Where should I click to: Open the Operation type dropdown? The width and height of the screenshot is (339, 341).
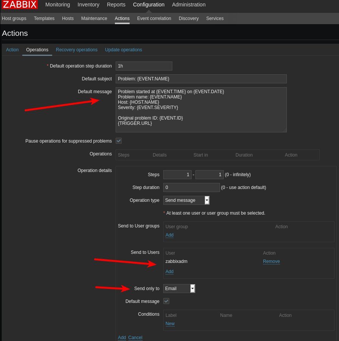186,200
